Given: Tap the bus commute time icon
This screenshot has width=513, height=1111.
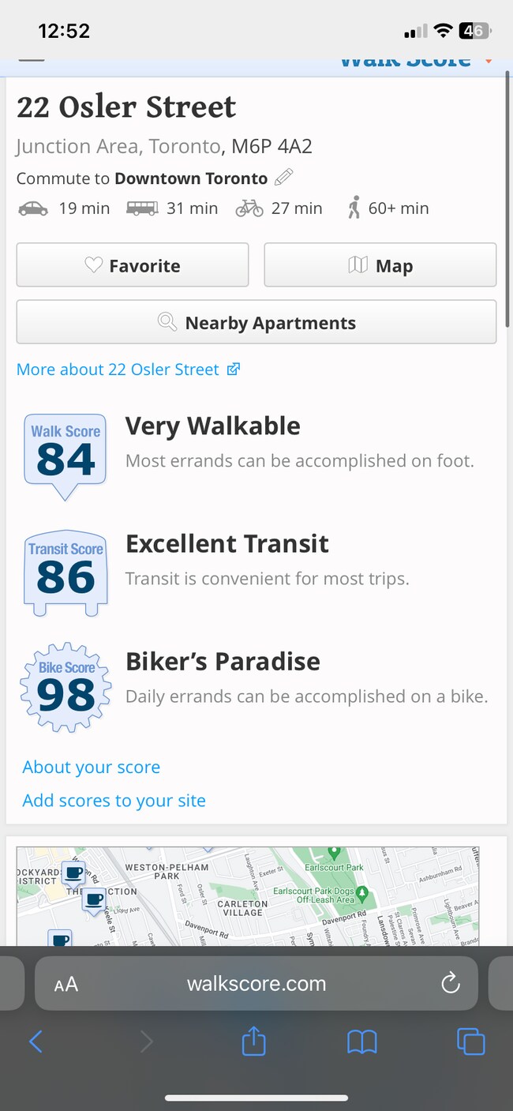Looking at the screenshot, I should tap(141, 208).
